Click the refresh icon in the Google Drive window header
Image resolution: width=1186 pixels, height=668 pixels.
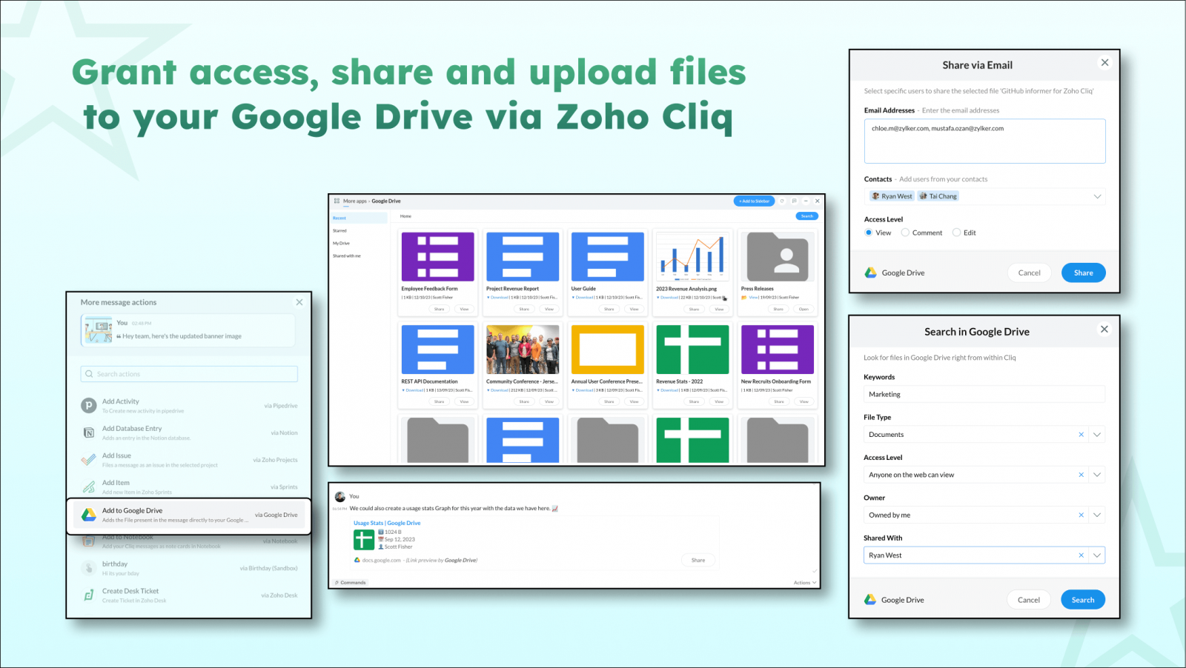coord(781,201)
